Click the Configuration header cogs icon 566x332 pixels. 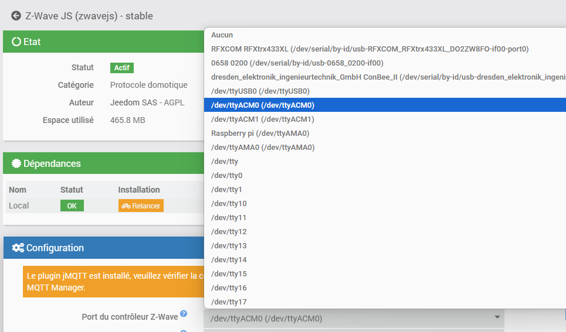click(18, 248)
